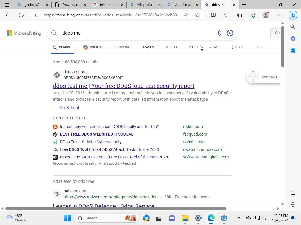Activate Read aloud icon in address bar
The image size is (301, 225).
tap(186, 15)
